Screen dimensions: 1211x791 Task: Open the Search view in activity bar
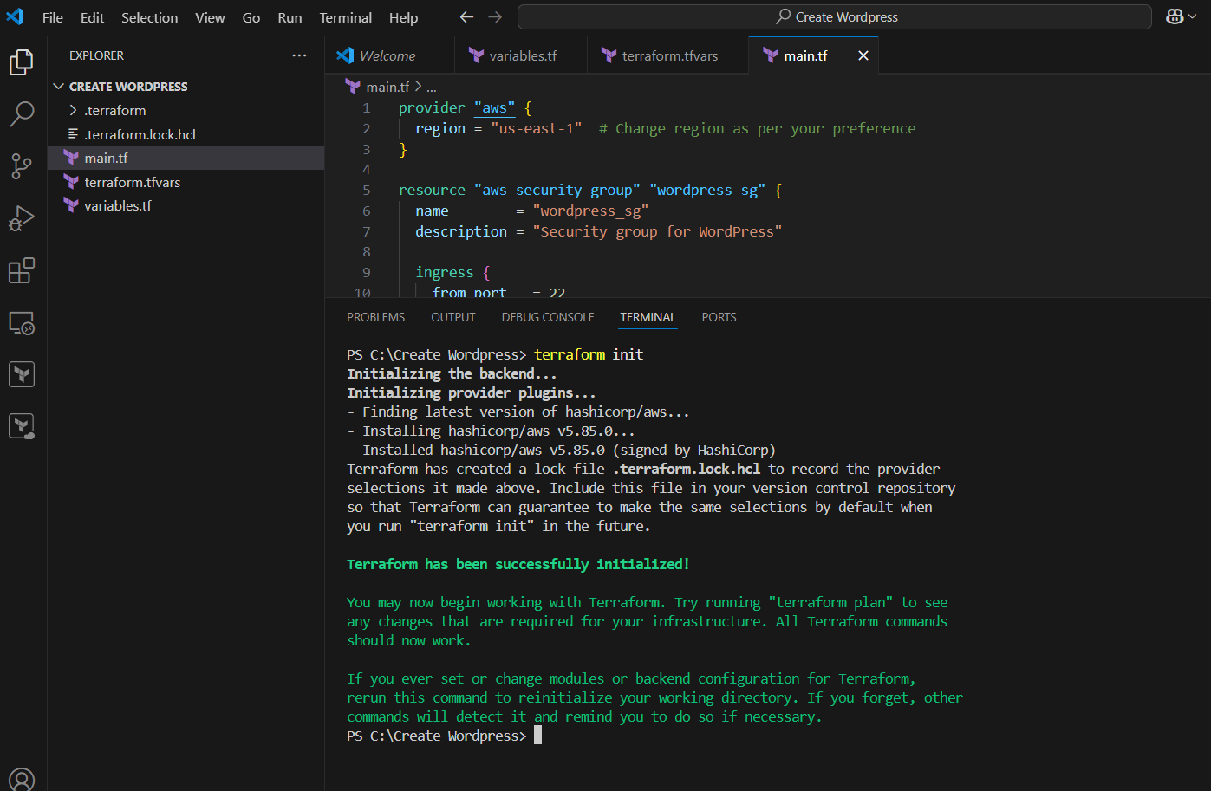22,113
